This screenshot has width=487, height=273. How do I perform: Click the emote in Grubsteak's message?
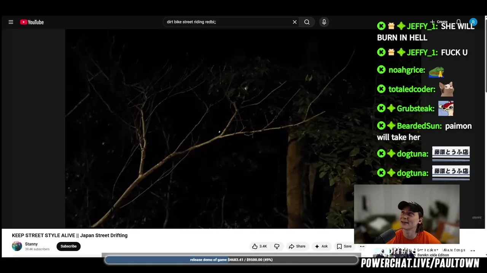point(446,109)
